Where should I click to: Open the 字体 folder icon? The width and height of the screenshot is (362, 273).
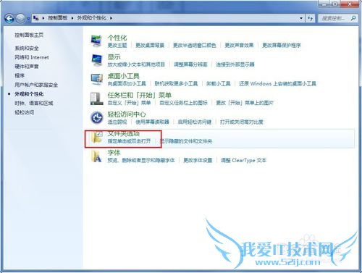coord(96,156)
